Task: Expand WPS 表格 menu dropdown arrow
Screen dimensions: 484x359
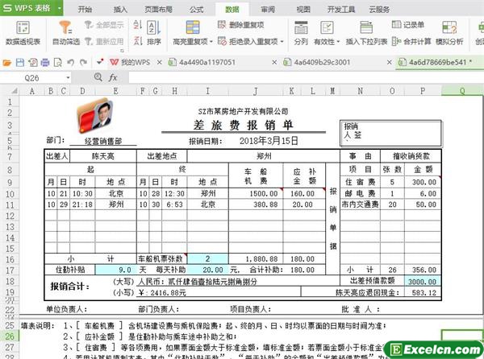Action: click(59, 8)
